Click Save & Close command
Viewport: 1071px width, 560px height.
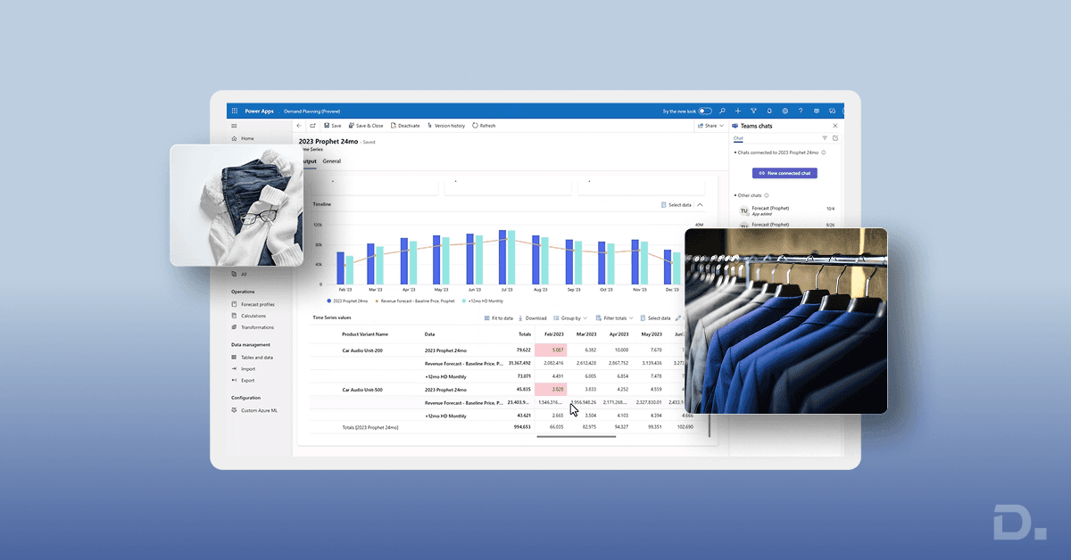tap(366, 126)
